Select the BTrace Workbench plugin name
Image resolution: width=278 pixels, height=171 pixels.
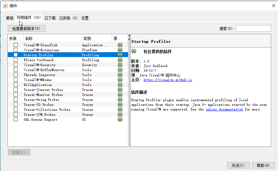pyautogui.click(x=39, y=60)
